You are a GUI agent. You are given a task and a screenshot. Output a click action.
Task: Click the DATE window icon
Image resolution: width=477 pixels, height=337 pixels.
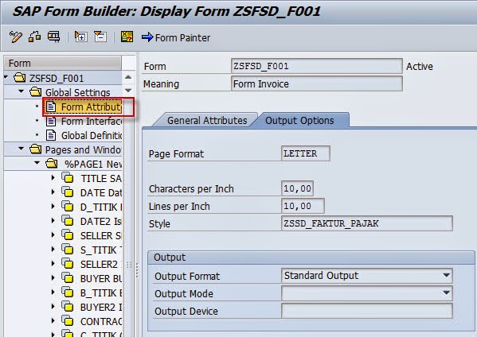coord(68,192)
